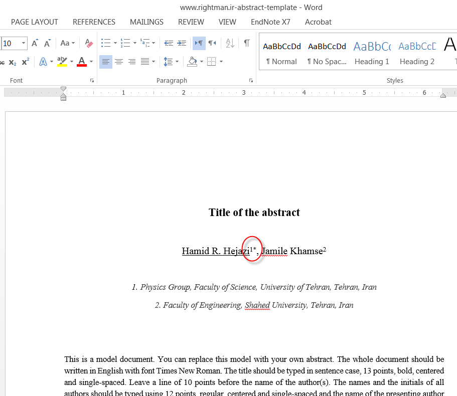The image size is (457, 396).
Task: Apply the Heading 1 style
Action: [372, 53]
